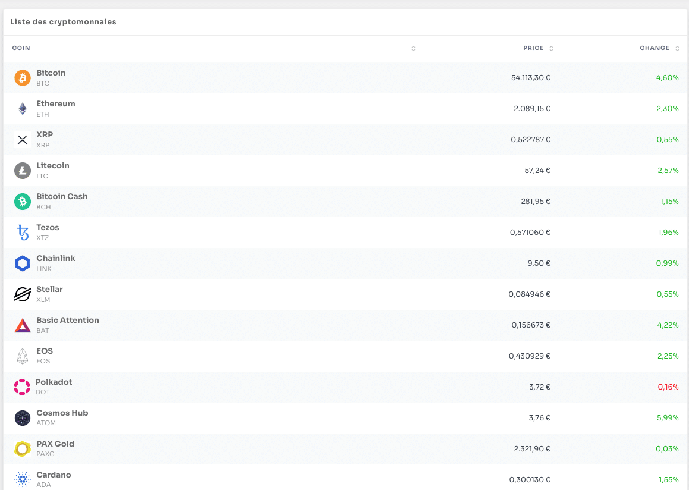
Task: Click the grey Litecoin logo
Action: coord(23,171)
